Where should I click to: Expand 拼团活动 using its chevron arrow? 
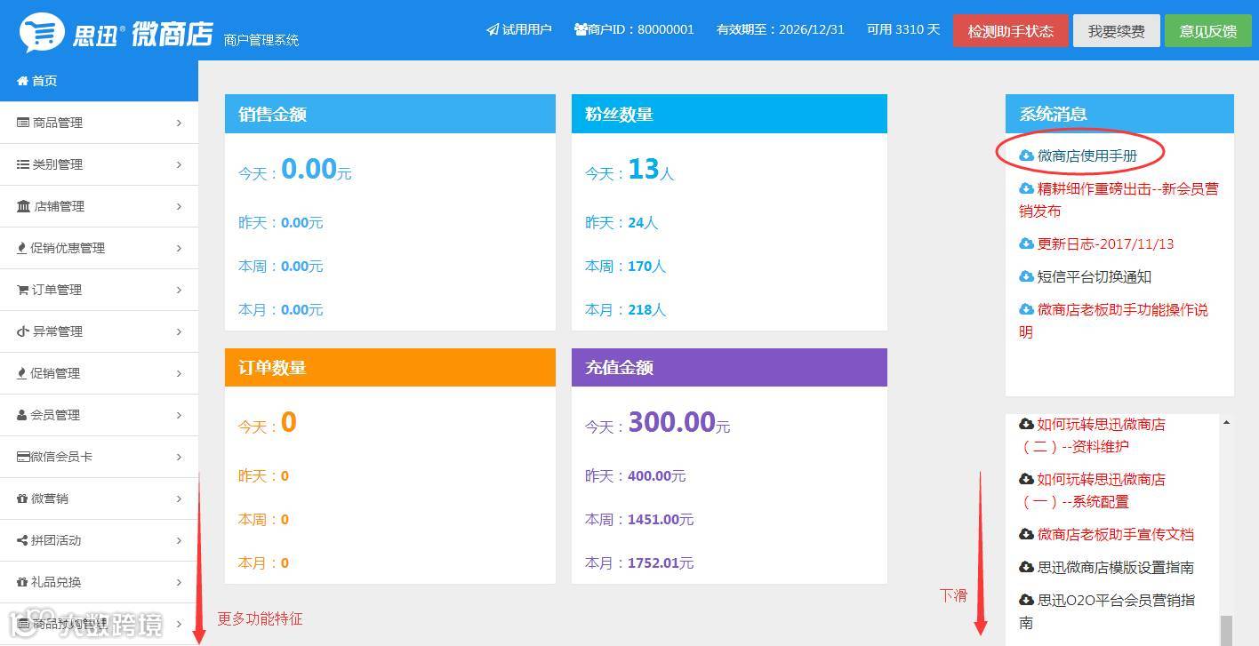(179, 540)
